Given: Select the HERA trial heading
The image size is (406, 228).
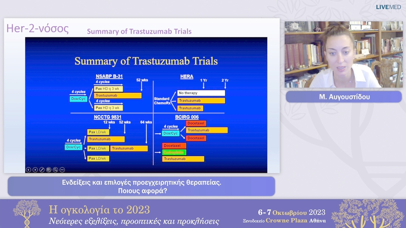Looking at the screenshot, I should click(x=187, y=77).
